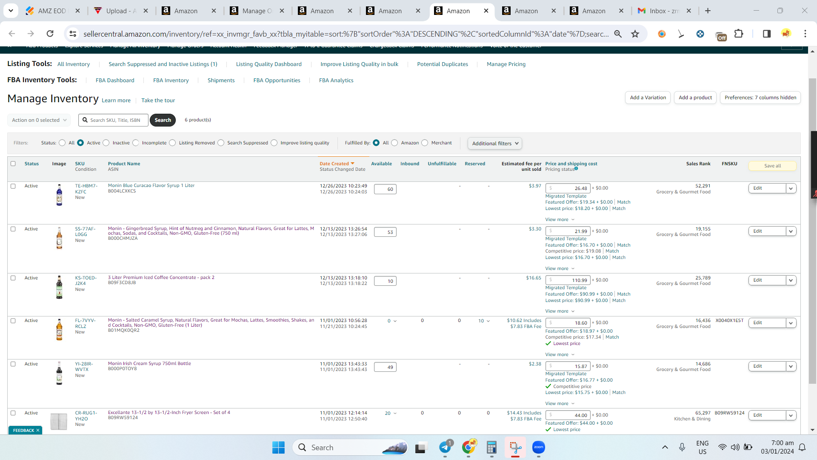Launch Telegram from the taskbar
817x460 pixels.
pos(445,447)
